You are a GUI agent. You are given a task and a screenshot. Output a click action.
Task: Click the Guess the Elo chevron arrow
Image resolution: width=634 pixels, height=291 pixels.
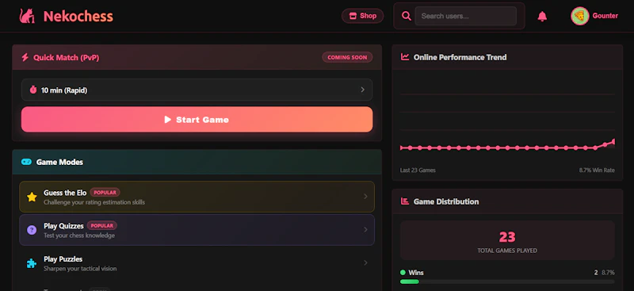[365, 197]
